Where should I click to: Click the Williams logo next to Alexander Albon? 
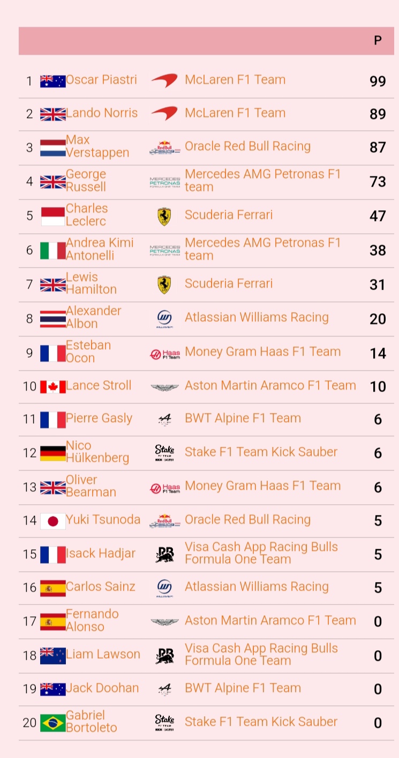(164, 319)
